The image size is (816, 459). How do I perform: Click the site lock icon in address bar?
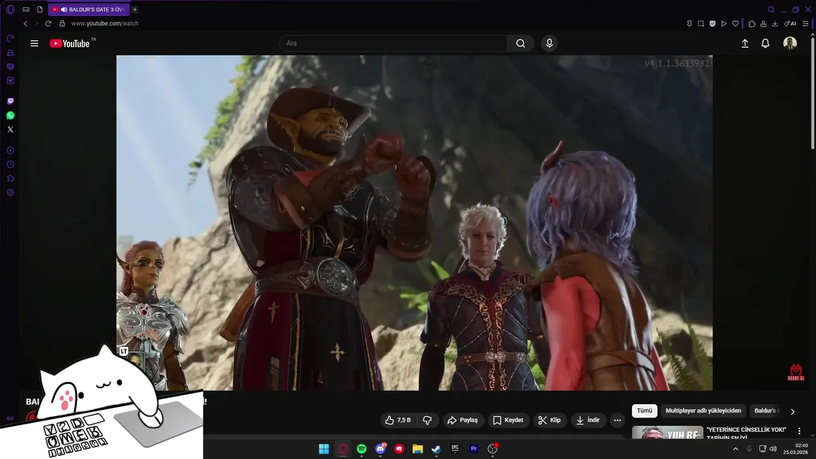click(x=62, y=24)
